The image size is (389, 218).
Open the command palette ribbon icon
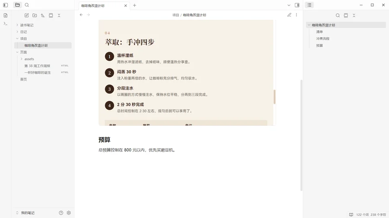click(6, 24)
